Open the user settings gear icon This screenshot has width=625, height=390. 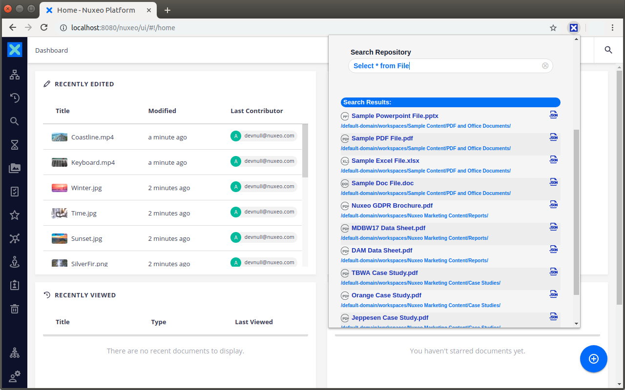15,377
